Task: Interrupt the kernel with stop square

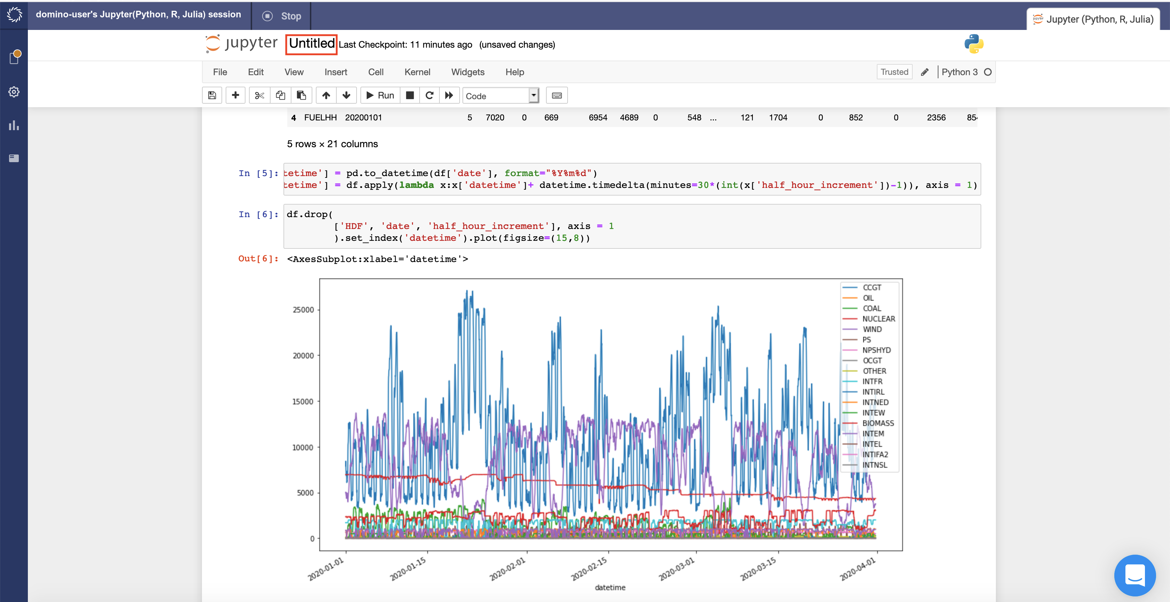Action: 410,95
